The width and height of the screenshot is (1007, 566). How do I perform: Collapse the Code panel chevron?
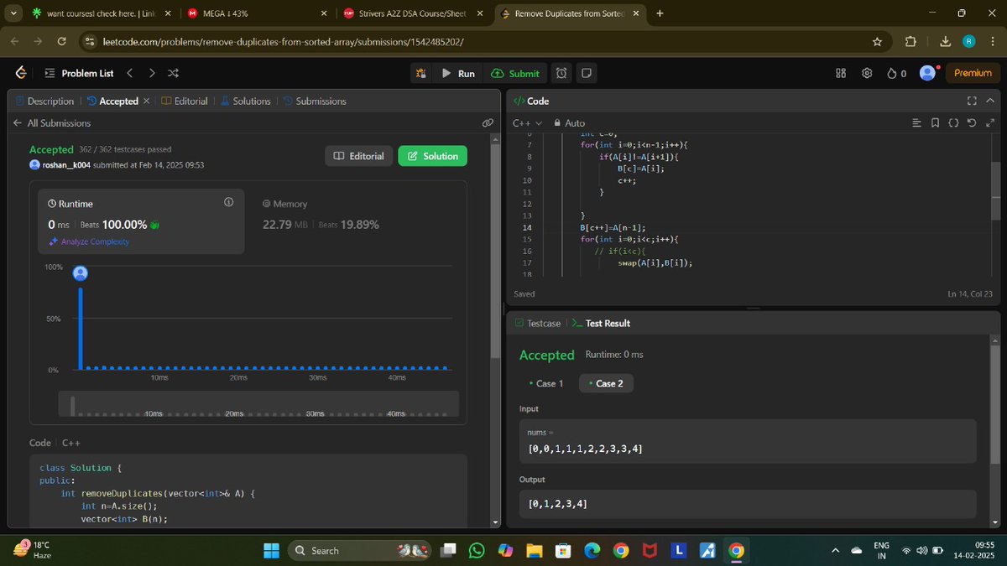(x=991, y=101)
